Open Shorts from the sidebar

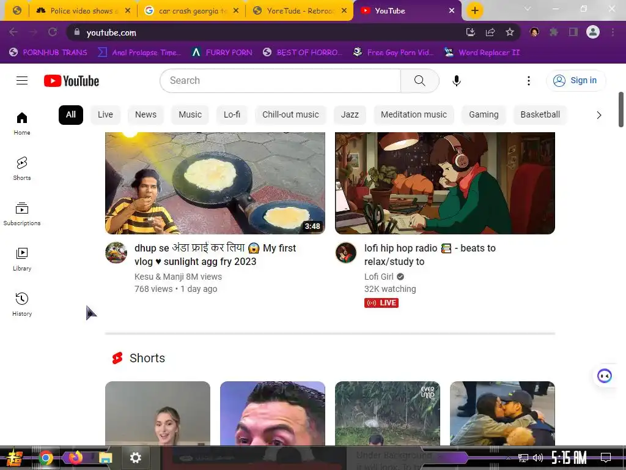click(x=22, y=169)
